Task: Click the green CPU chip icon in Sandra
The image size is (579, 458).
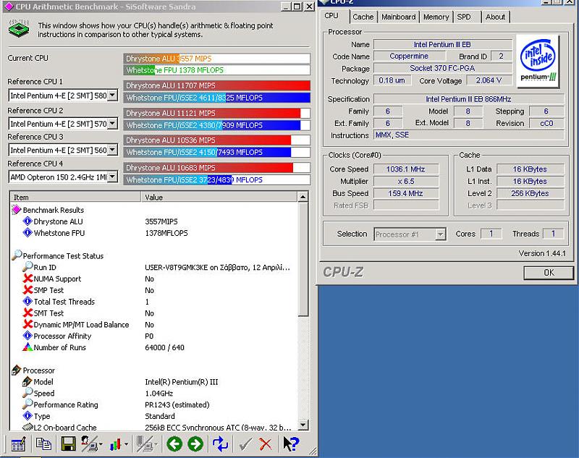Action: (x=19, y=29)
